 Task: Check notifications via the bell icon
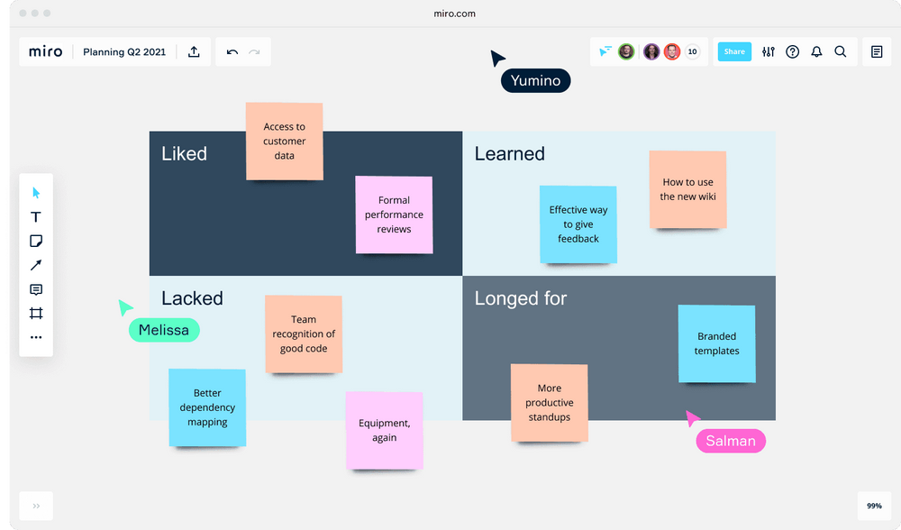[816, 51]
